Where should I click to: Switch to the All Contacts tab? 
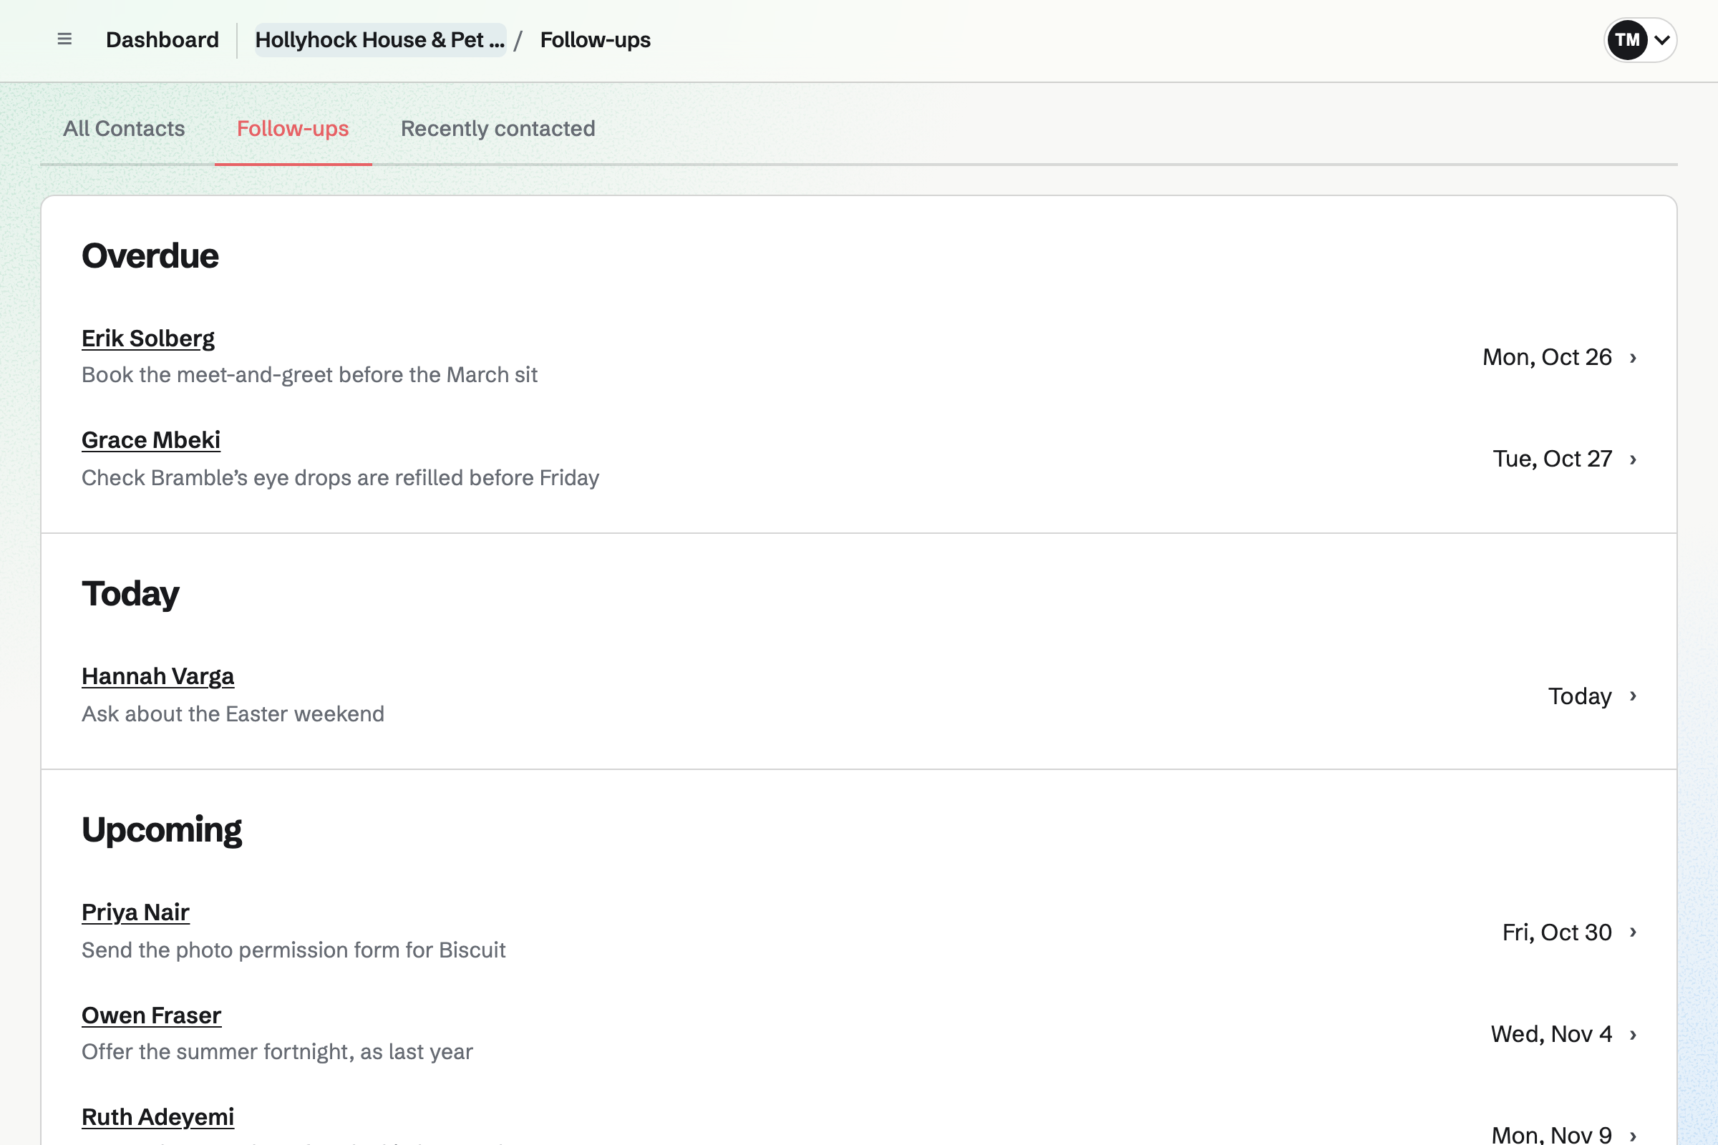point(124,129)
